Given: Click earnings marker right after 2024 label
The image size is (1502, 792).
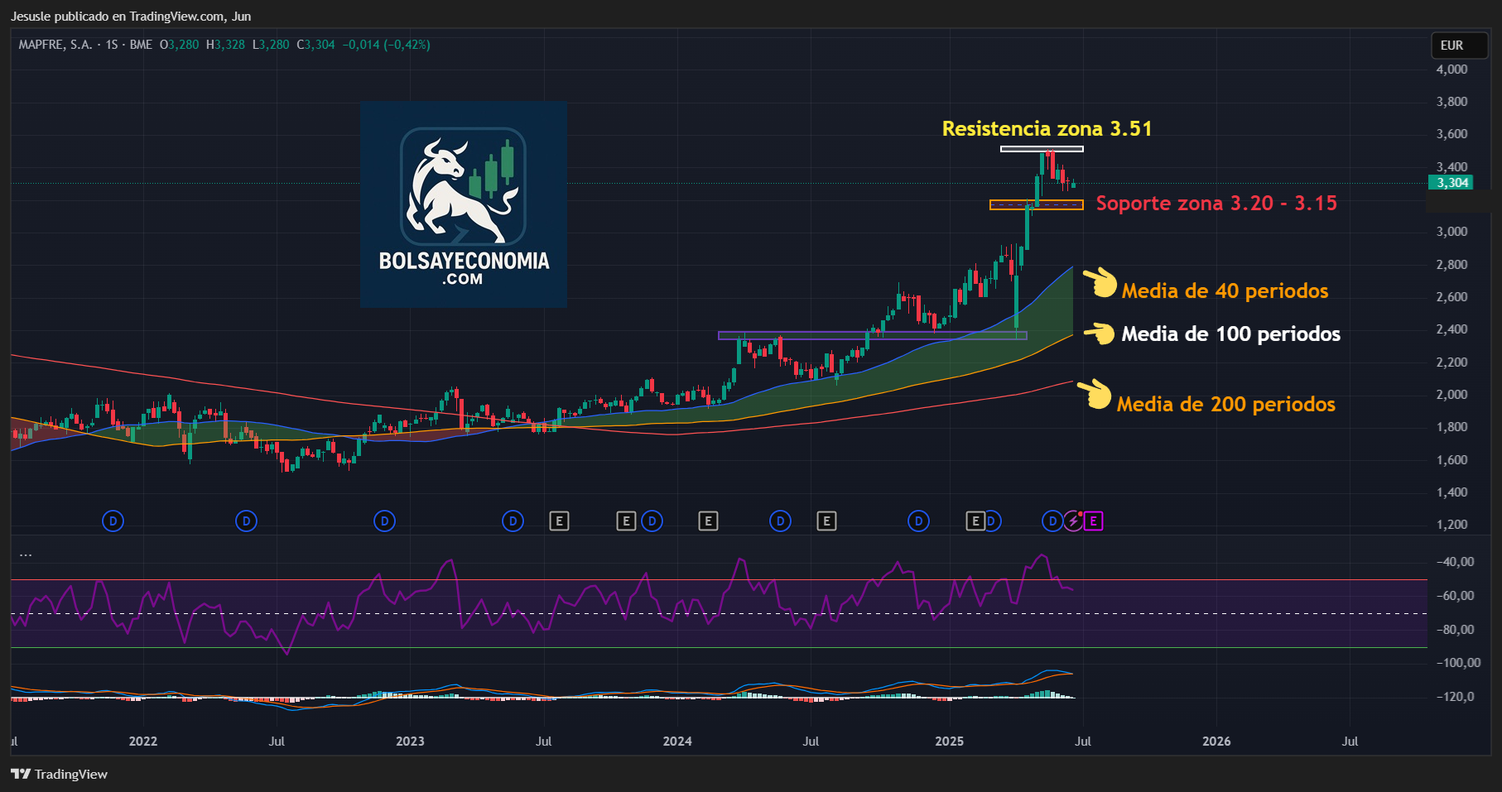Looking at the screenshot, I should coord(708,521).
